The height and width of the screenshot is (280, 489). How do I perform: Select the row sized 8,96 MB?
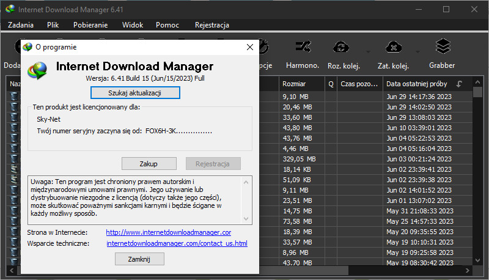pos(240,252)
